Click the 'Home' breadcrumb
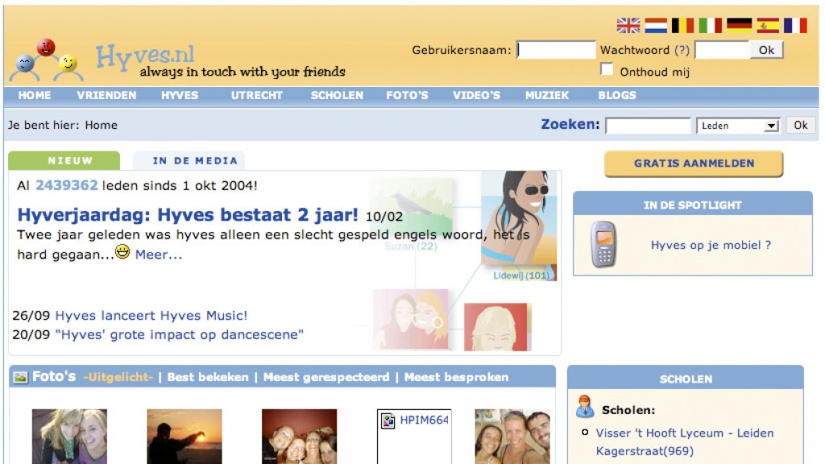 tap(101, 125)
